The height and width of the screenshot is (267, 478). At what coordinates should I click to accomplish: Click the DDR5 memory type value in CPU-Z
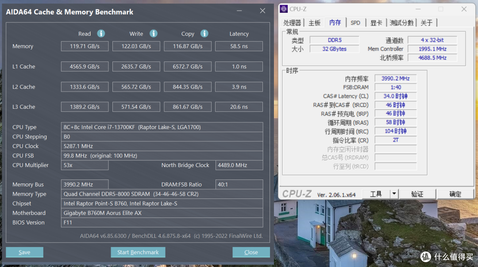click(x=335, y=40)
